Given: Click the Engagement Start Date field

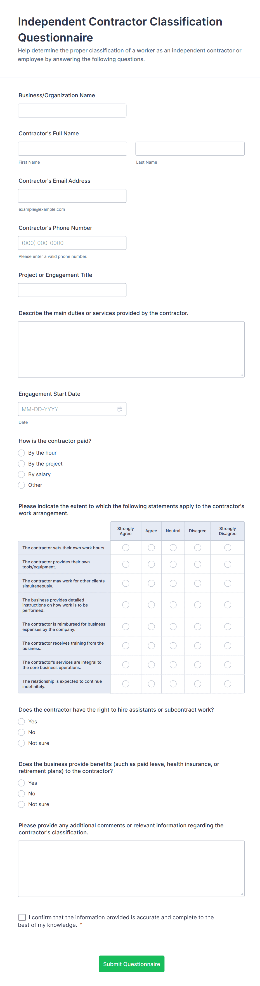Looking at the screenshot, I should click(67, 409).
